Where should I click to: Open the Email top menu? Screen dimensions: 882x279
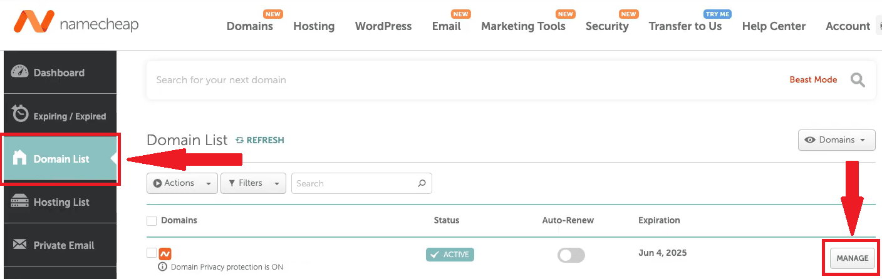(447, 26)
